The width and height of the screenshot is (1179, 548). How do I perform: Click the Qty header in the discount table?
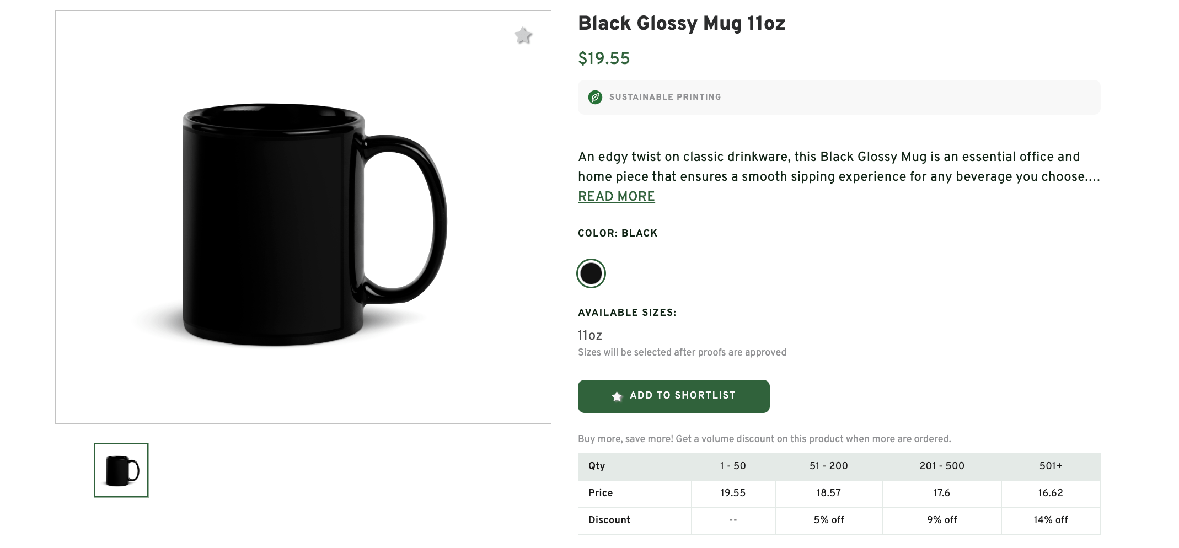click(x=597, y=466)
